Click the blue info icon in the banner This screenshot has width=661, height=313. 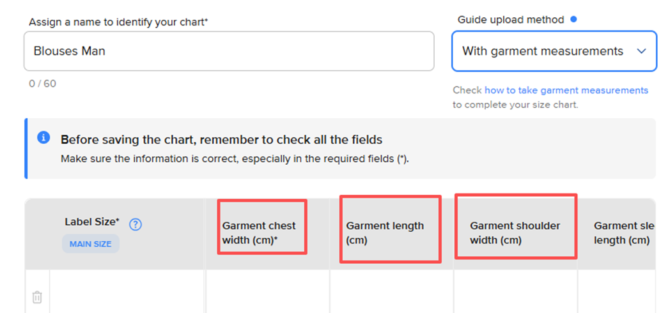coord(43,137)
